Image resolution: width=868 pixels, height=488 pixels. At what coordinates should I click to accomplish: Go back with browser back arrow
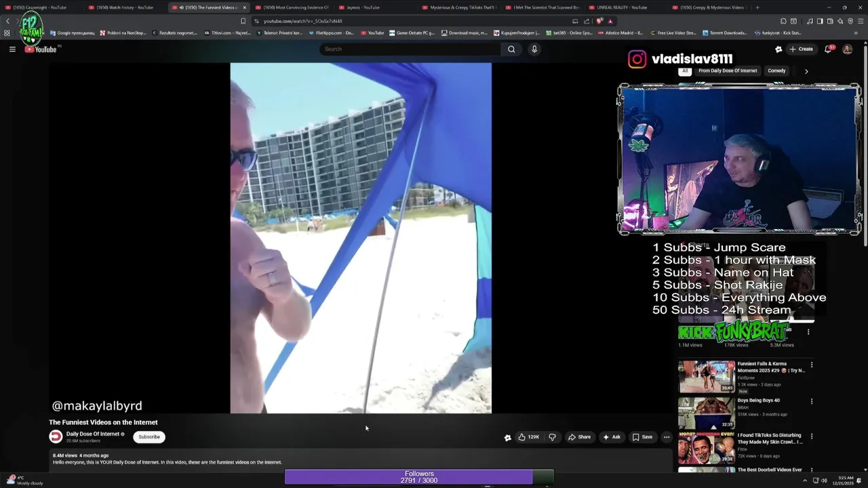7,21
